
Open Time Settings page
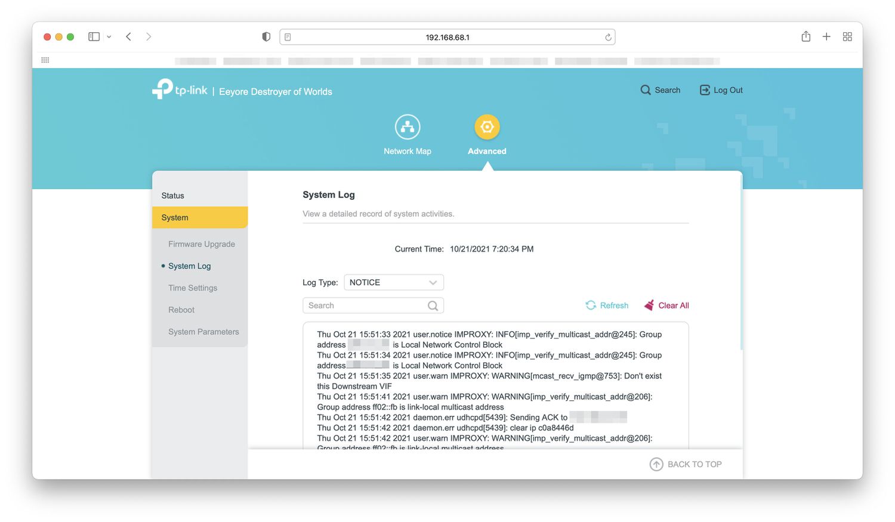(193, 288)
